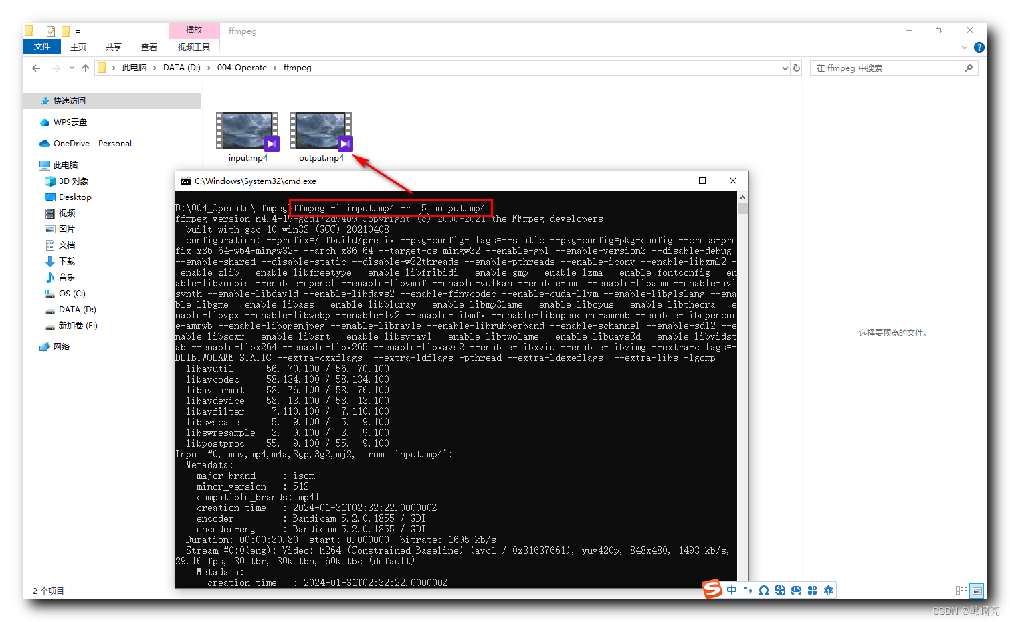Click the cmd.exe window title icon
This screenshot has height=622, width=1010.
point(186,181)
